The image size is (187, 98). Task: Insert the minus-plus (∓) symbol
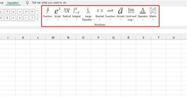pyautogui.click(x=7, y=12)
